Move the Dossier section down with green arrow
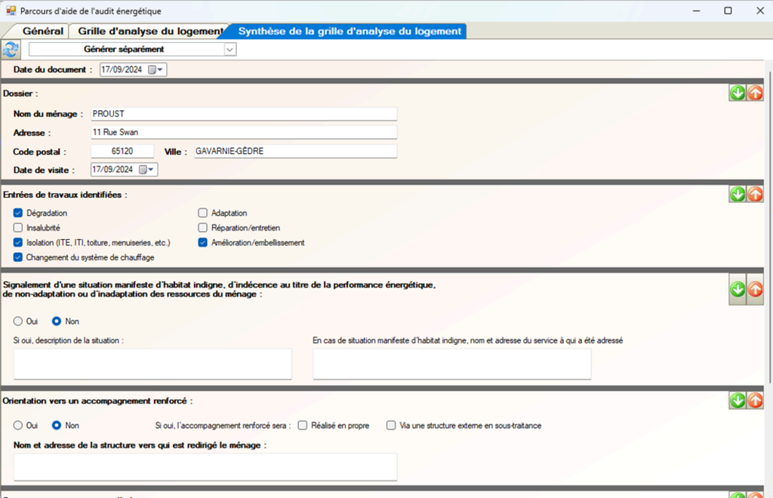The image size is (773, 498). click(738, 93)
